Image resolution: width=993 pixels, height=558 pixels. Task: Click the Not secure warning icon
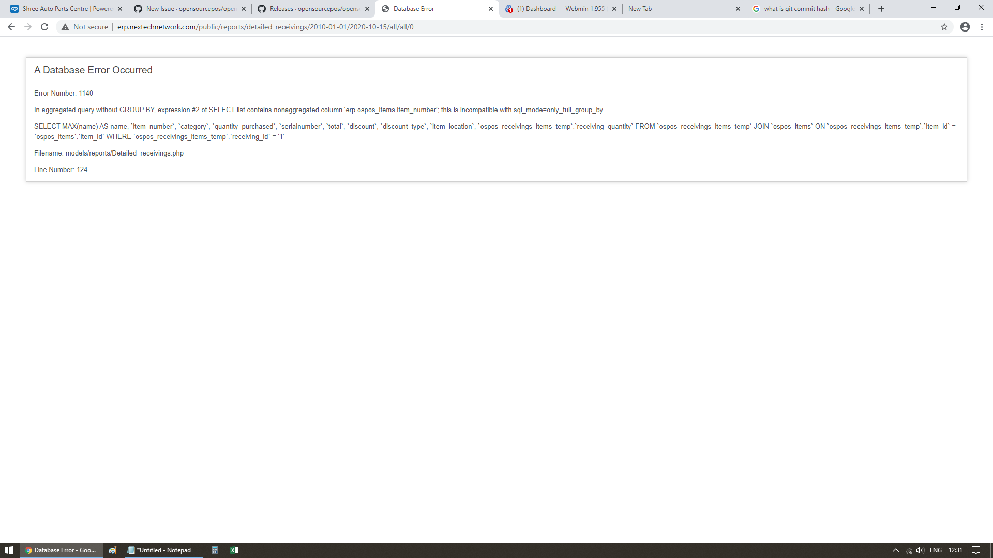pos(65,27)
